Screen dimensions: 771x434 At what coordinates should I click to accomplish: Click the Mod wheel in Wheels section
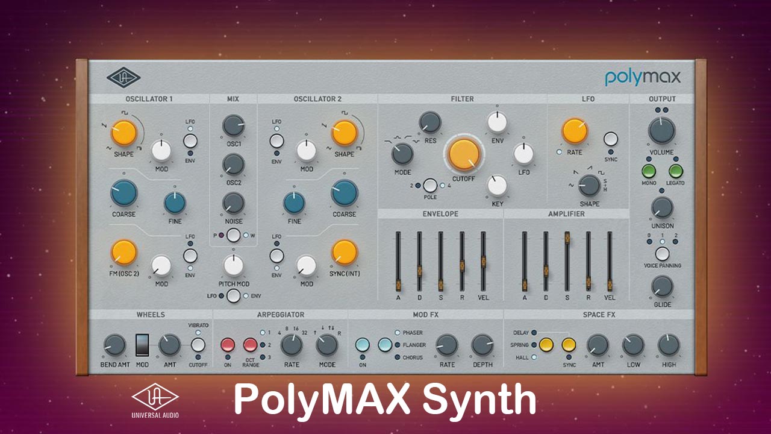[142, 345]
